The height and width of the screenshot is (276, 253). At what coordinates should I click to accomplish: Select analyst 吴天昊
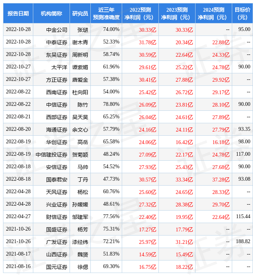pyautogui.click(x=80, y=117)
